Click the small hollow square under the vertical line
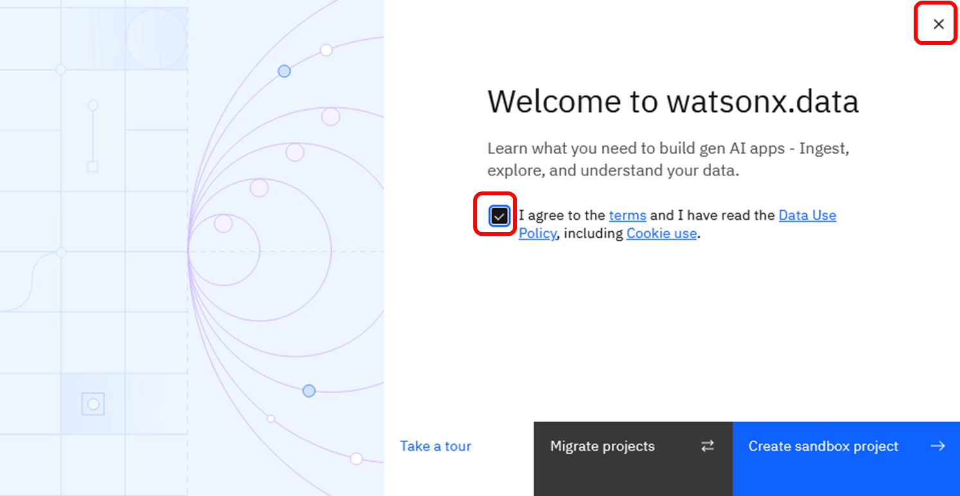This screenshot has width=960, height=496. [x=93, y=167]
